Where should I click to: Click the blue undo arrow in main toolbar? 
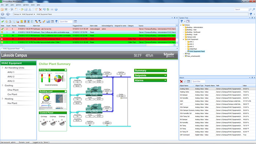tap(44, 10)
